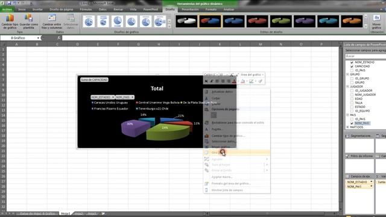Image resolution: width=386 pixels, height=217 pixels.
Task: Click the outline color pen in the mini toolbar
Action: [x=251, y=81]
